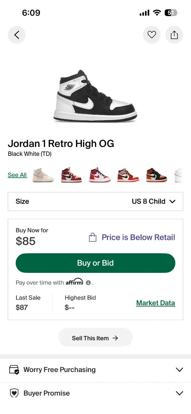Tap the shopping bag Below Retail icon
The height and width of the screenshot is (414, 191).
click(x=92, y=237)
